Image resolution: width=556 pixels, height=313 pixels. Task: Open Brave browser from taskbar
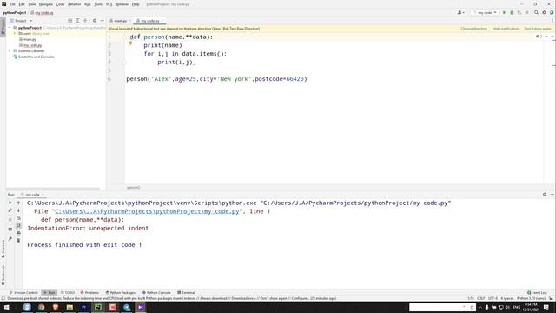coord(56,307)
